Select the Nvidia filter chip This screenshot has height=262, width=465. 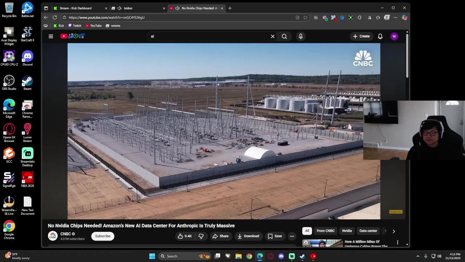coord(347,231)
